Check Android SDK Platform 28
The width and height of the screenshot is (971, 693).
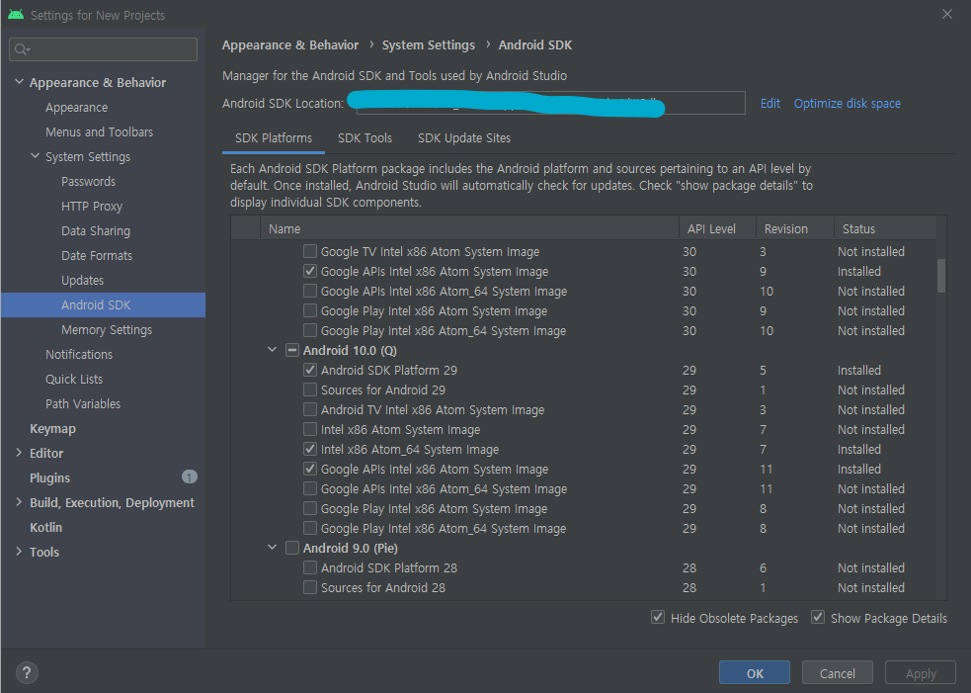coord(310,567)
